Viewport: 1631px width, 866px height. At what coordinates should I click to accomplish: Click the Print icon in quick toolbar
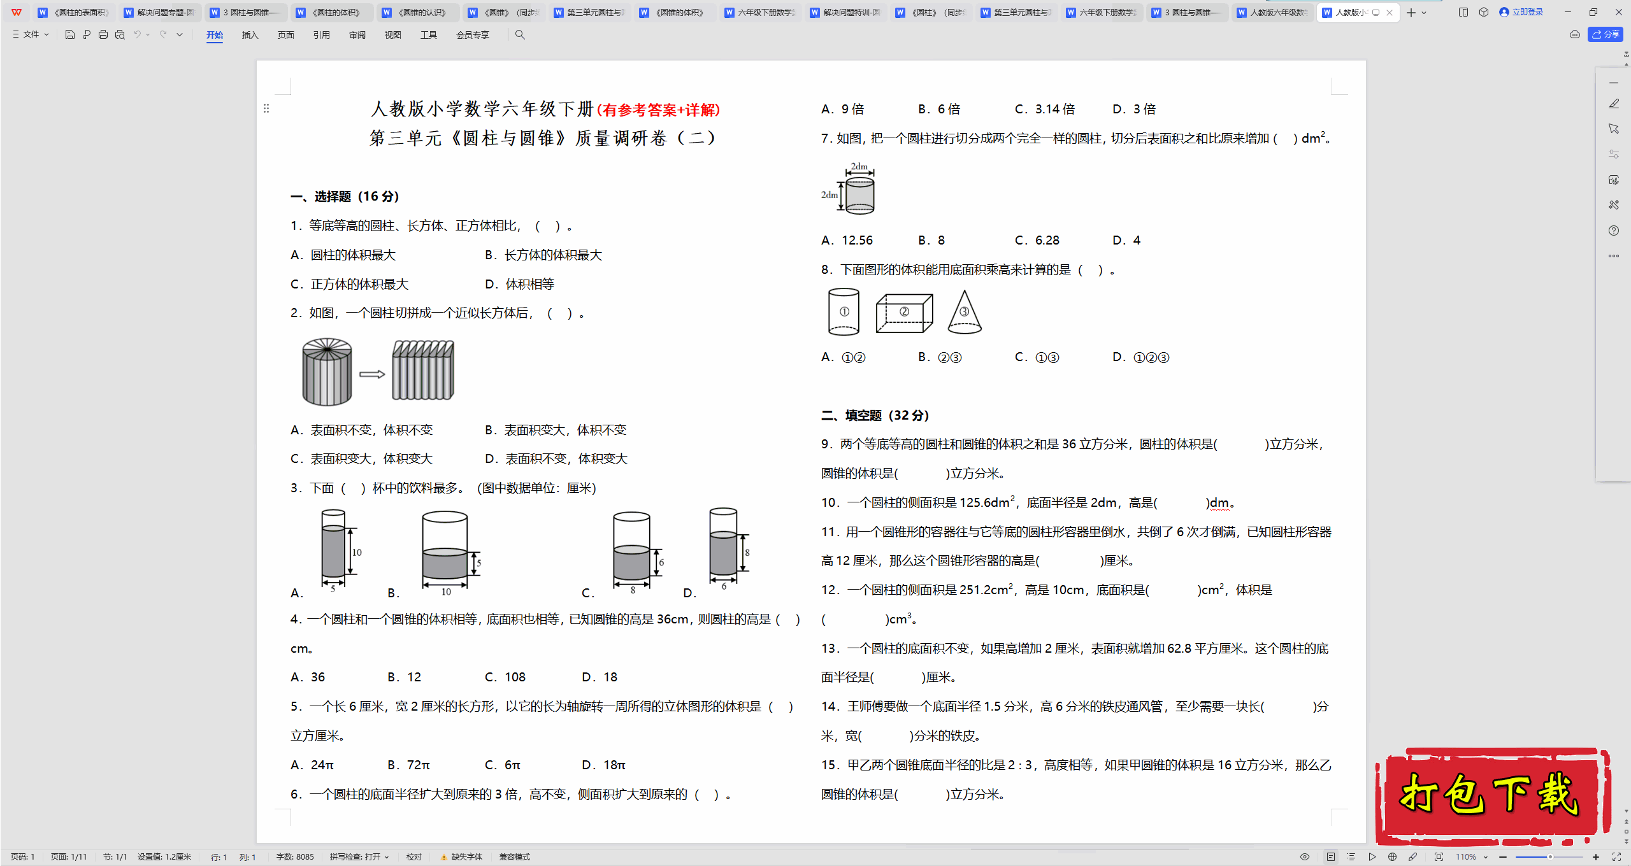(x=103, y=35)
